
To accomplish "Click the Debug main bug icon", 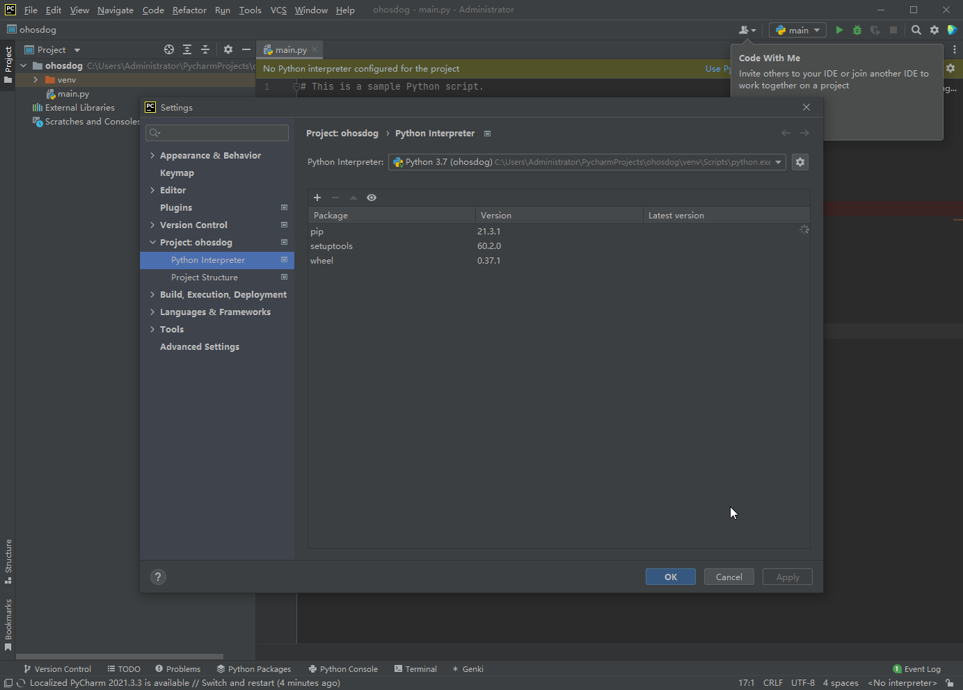I will [857, 30].
